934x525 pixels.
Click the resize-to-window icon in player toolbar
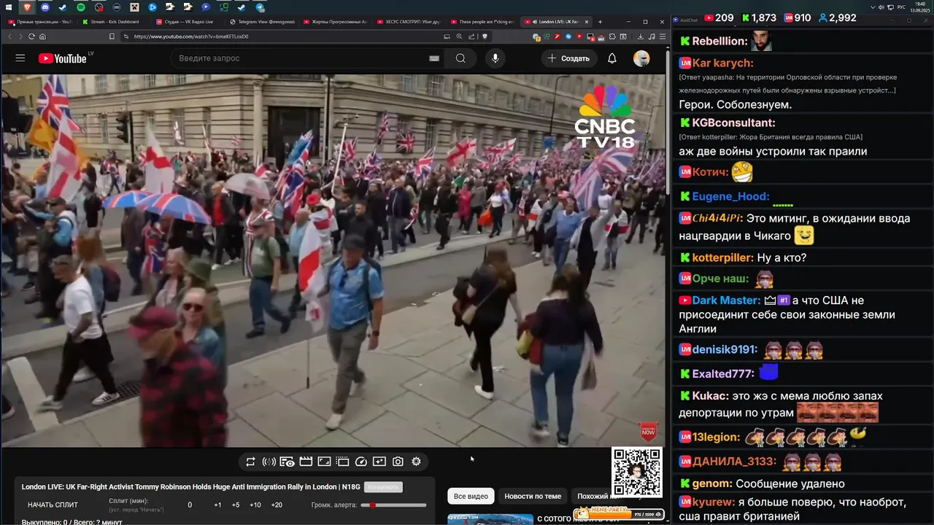324,462
